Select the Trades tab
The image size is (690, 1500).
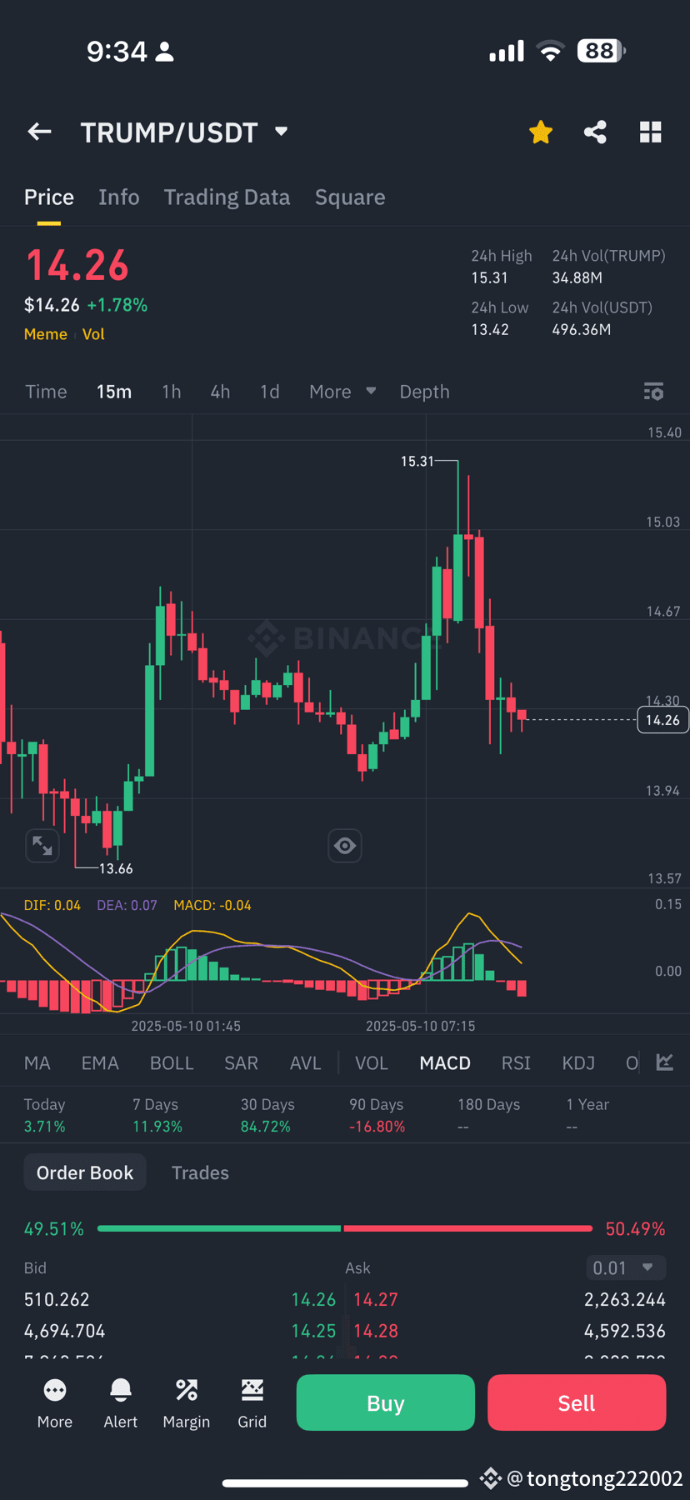(x=200, y=1172)
